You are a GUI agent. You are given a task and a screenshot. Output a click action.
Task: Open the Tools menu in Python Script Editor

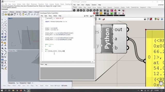[x=50, y=16]
